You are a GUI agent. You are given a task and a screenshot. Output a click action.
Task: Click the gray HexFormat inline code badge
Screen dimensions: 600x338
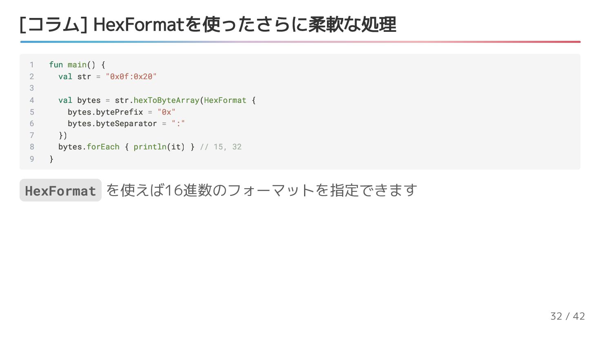[x=60, y=191]
